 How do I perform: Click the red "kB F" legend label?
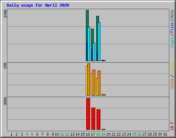pos(172,126)
